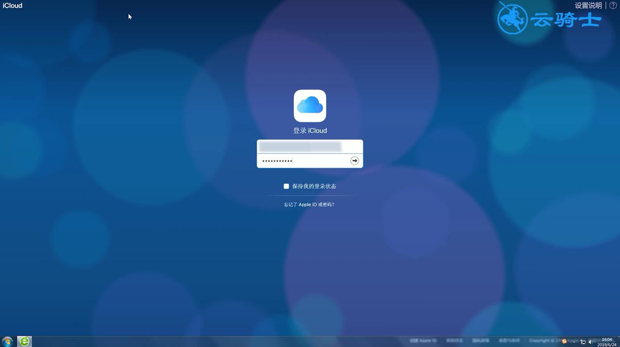Open the Windows Start menu
Viewport: 620px width, 347px height.
tap(8, 342)
